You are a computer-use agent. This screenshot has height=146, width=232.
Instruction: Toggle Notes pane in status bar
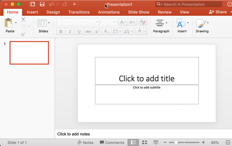(85, 142)
